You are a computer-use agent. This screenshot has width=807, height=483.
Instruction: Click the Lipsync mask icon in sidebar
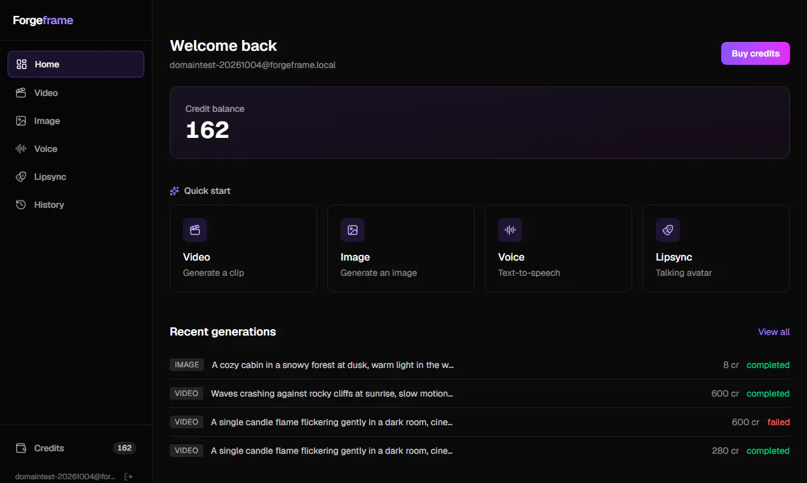pos(22,177)
